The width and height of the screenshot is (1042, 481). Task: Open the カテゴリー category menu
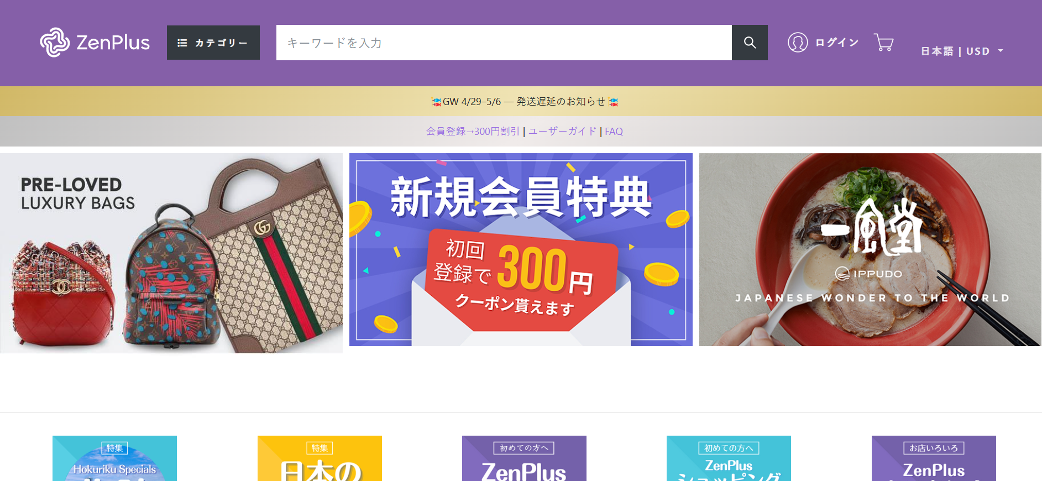click(x=213, y=43)
